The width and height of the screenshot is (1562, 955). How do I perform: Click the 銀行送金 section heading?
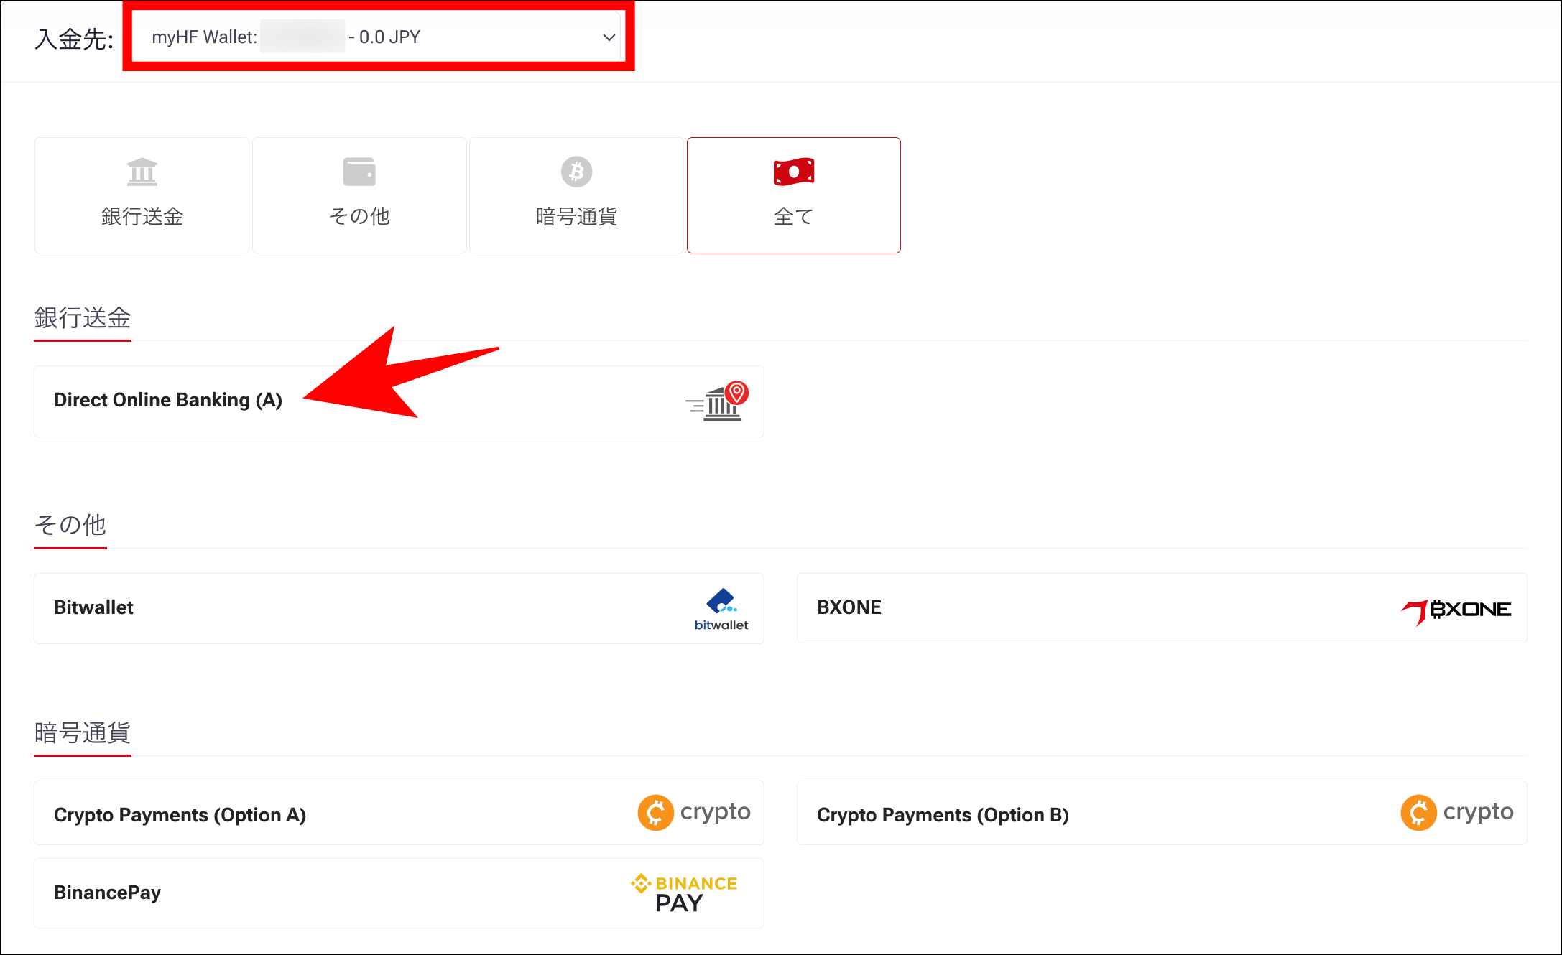[x=83, y=318]
